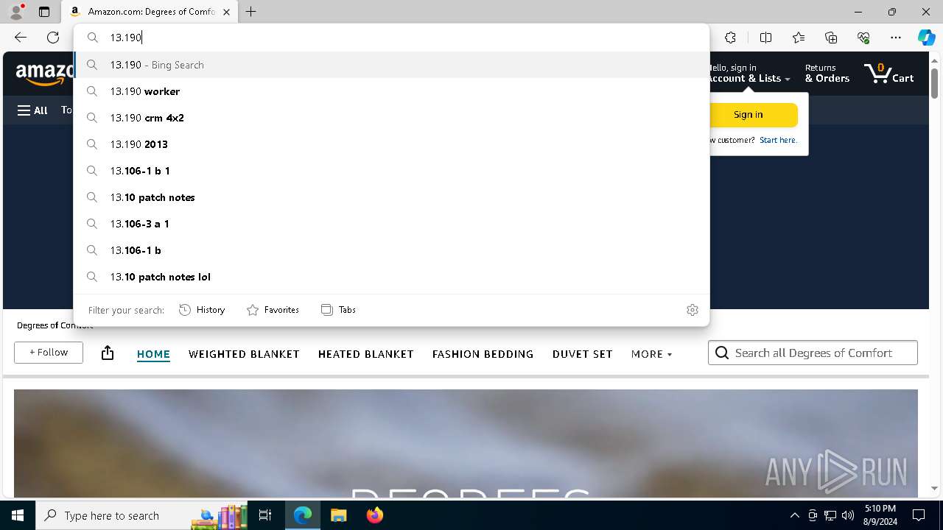Open the DUVET SET tab

pyautogui.click(x=582, y=354)
